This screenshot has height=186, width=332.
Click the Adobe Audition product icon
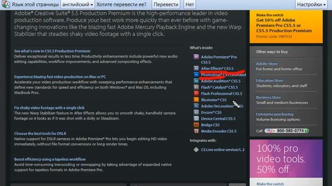196,81
